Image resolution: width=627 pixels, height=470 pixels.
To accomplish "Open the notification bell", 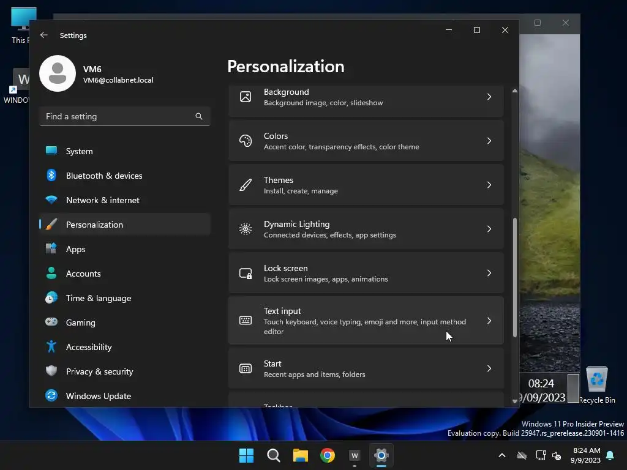I will [x=610, y=455].
